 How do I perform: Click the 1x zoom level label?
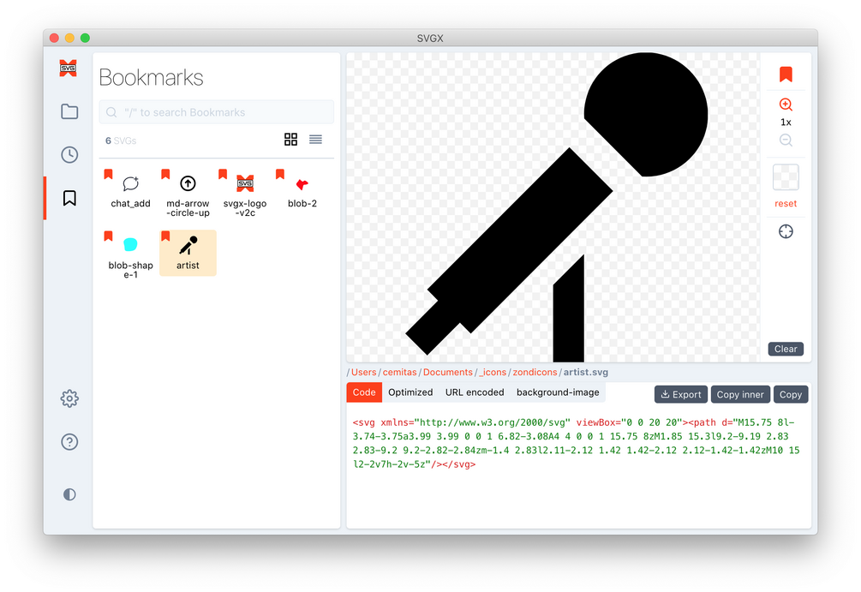click(x=786, y=122)
